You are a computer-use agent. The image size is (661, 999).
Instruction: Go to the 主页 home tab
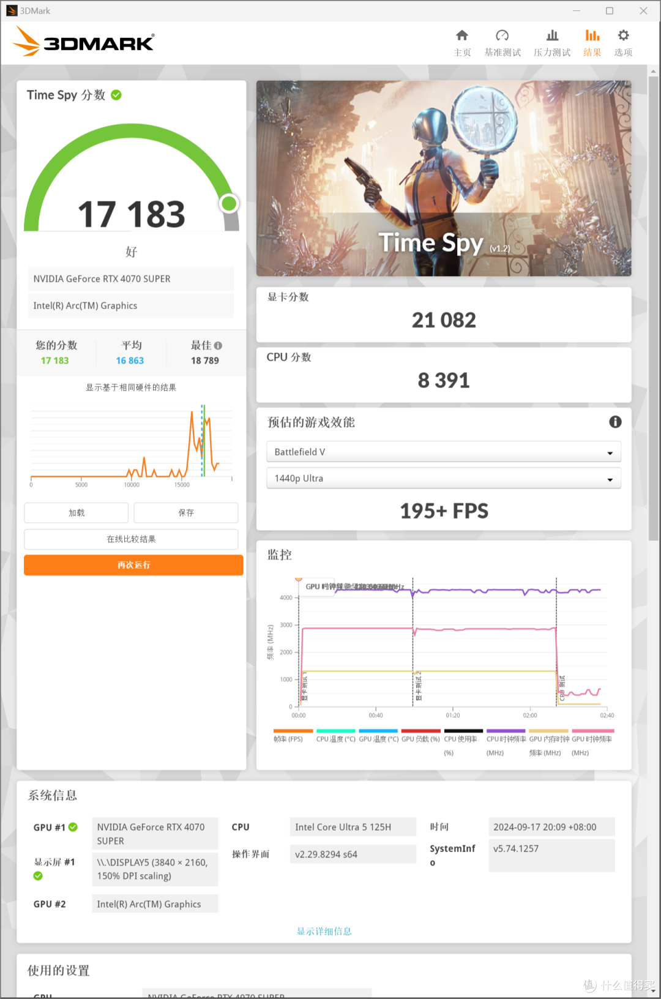point(462,43)
